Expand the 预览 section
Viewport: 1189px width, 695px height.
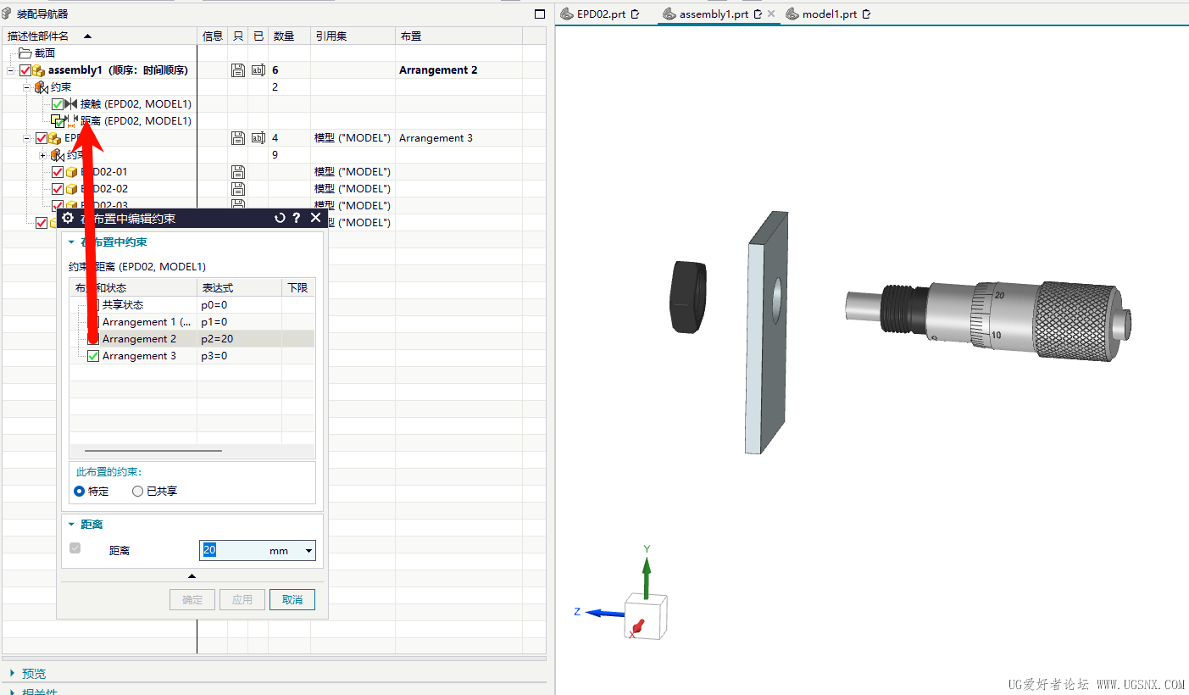coord(12,674)
